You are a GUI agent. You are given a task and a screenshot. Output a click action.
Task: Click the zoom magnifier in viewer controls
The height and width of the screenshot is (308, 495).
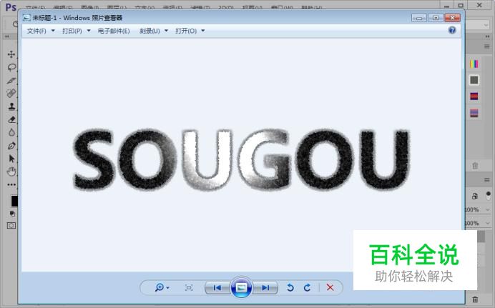(159, 287)
